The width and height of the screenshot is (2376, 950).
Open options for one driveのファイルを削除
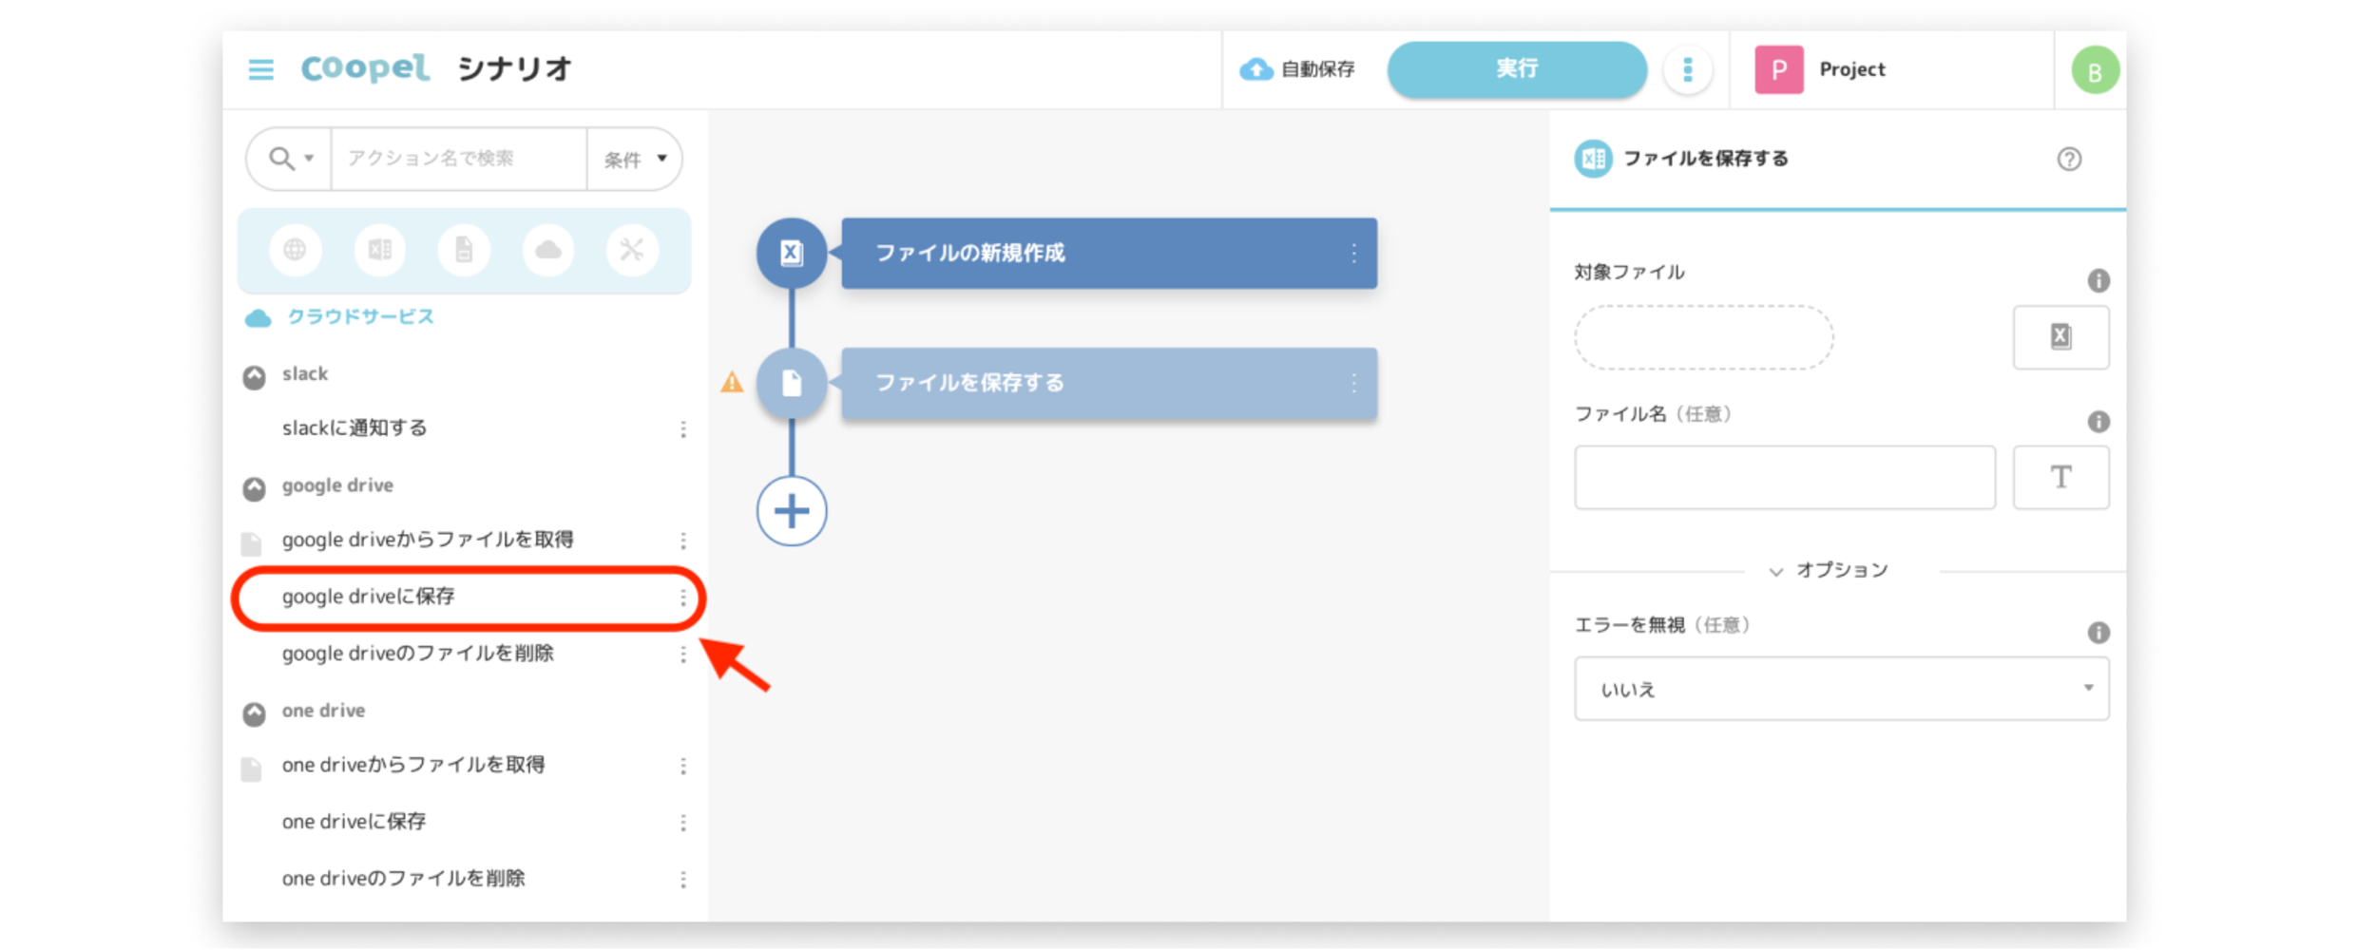pos(682,880)
